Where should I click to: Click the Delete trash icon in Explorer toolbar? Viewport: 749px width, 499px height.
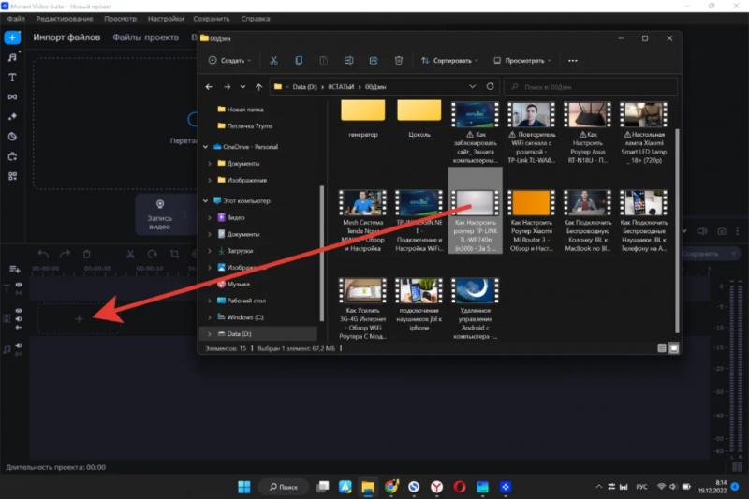398,60
